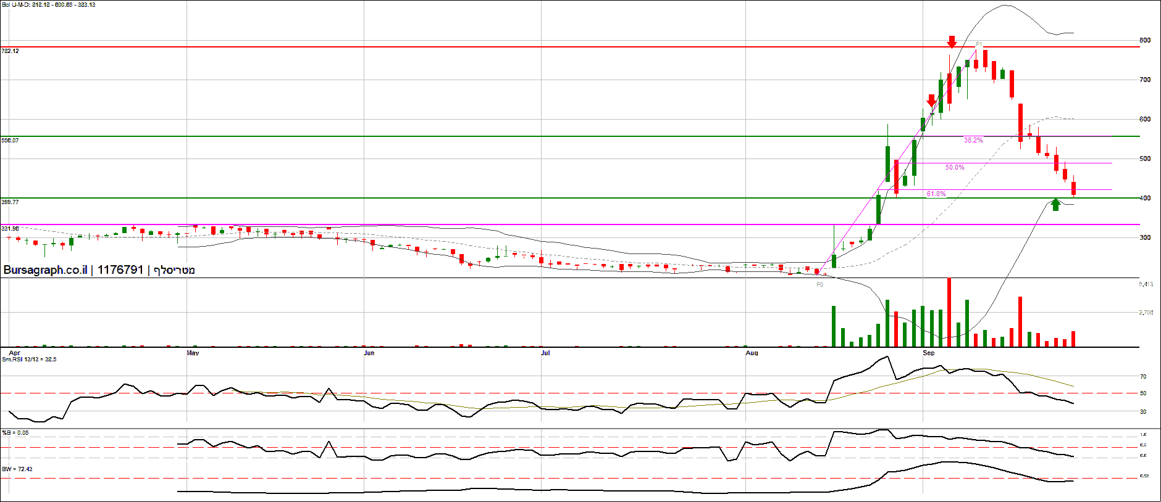The width and height of the screenshot is (1161, 502).
Task: Click the Apr month label on time axis
Action: pos(15,353)
